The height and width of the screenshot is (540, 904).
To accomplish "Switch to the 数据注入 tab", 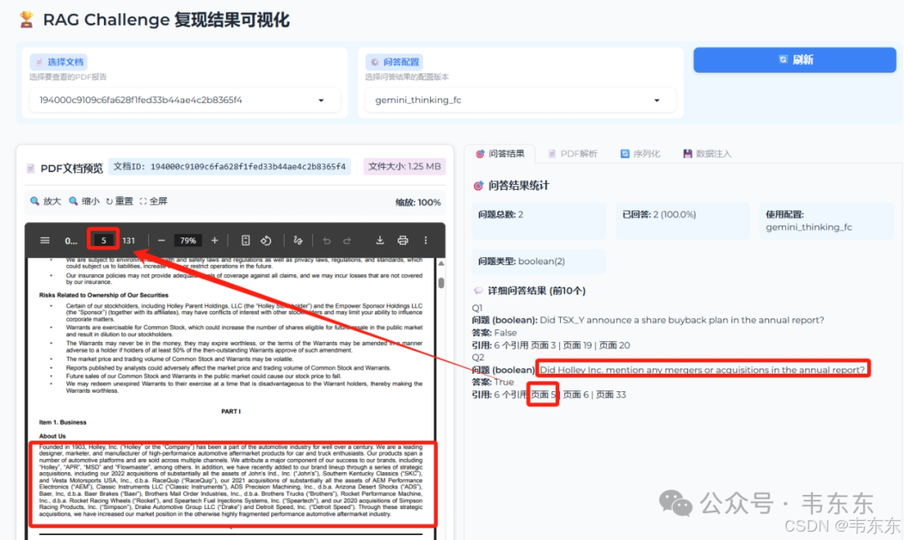I will click(x=706, y=154).
